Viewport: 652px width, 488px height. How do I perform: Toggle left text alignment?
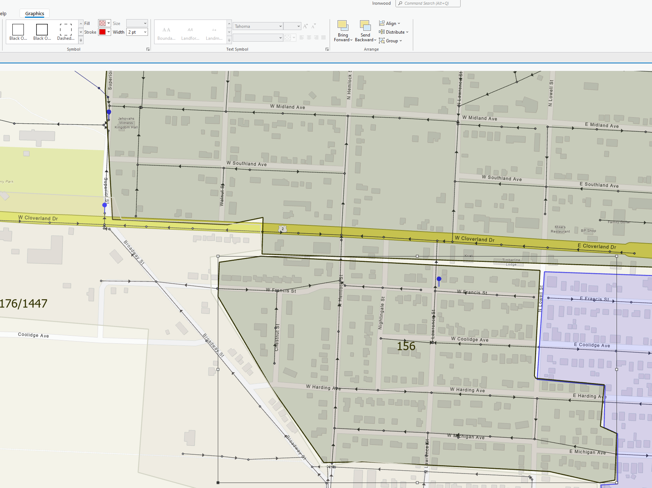[302, 38]
